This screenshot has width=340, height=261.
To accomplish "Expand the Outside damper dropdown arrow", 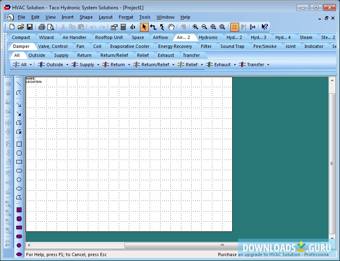I will coord(67,65).
